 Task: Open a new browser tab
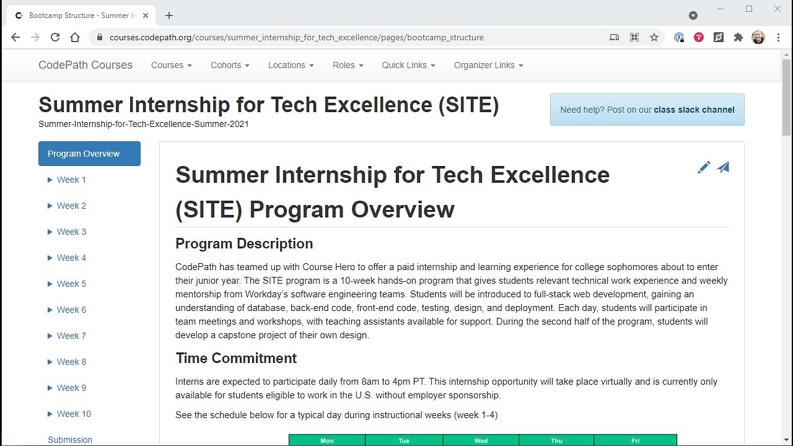pos(169,15)
